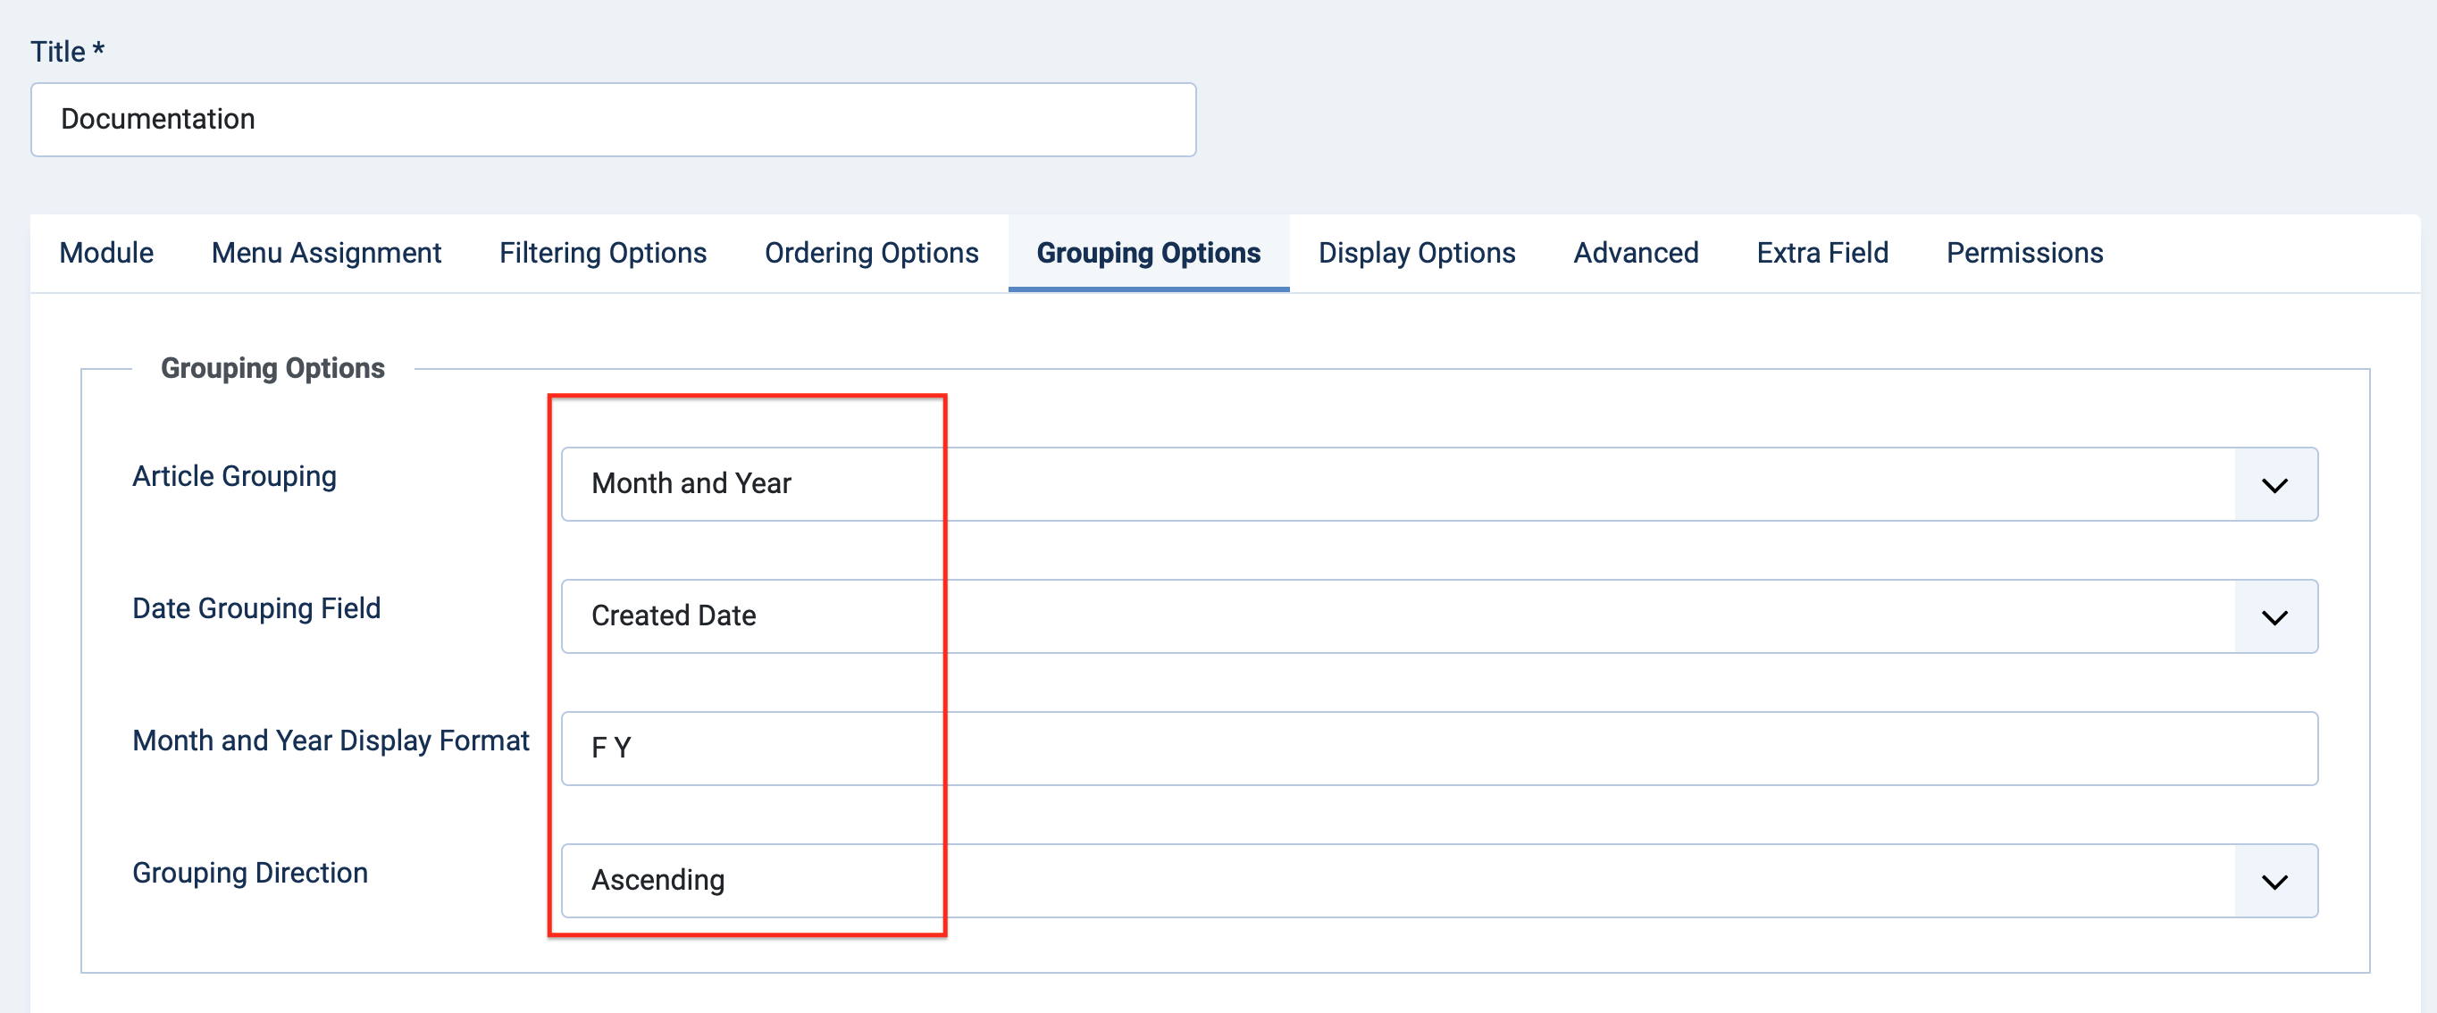
Task: Expand the Article Grouping dropdown
Action: 1438,483
